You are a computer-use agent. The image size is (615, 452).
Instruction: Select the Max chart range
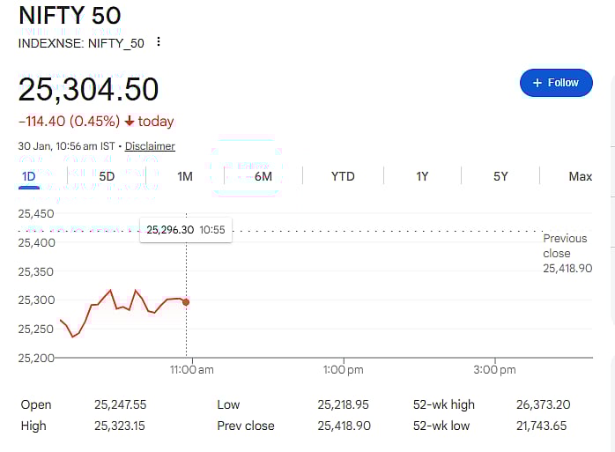(x=580, y=176)
